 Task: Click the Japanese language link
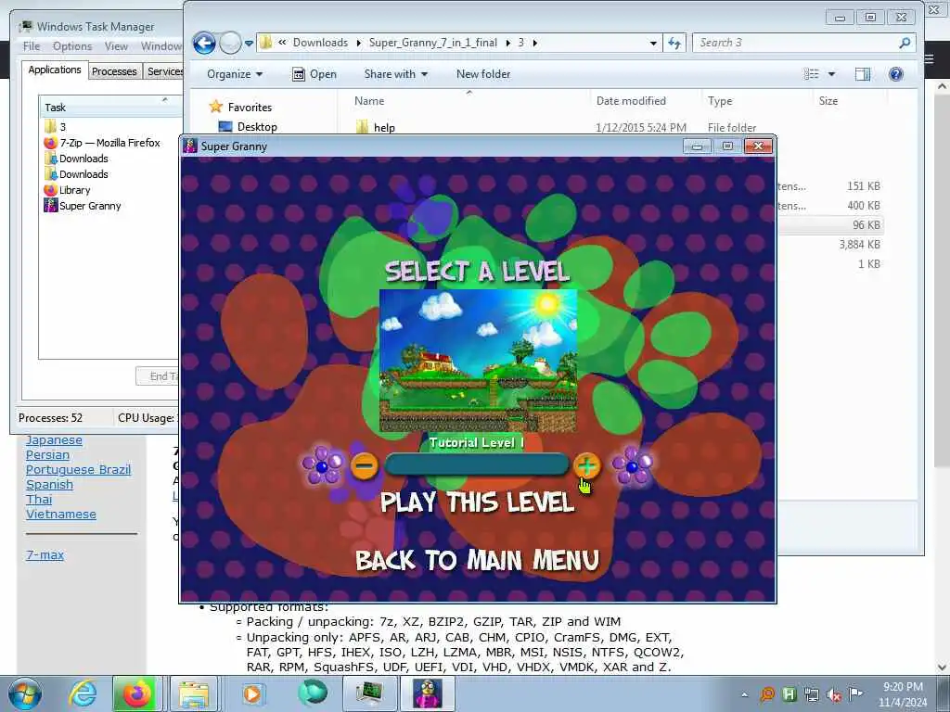(x=54, y=440)
